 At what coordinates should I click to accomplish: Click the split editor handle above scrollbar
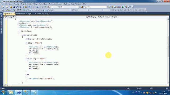[168, 19]
